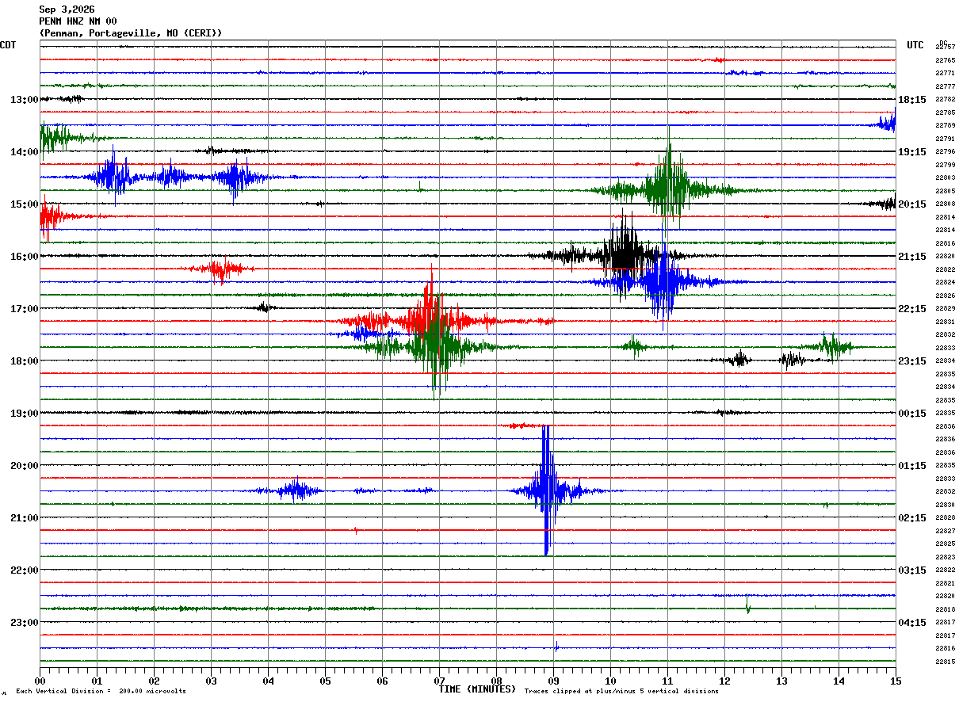Click the tall blue spike near minute 9
The image size is (959, 702).
[546, 490]
